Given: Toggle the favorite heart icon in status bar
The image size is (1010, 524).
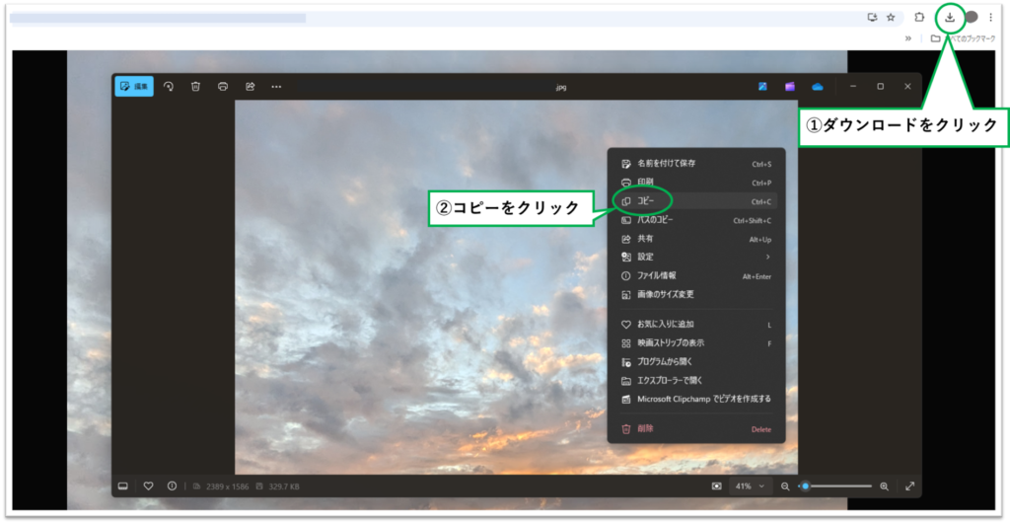Looking at the screenshot, I should click(x=148, y=486).
